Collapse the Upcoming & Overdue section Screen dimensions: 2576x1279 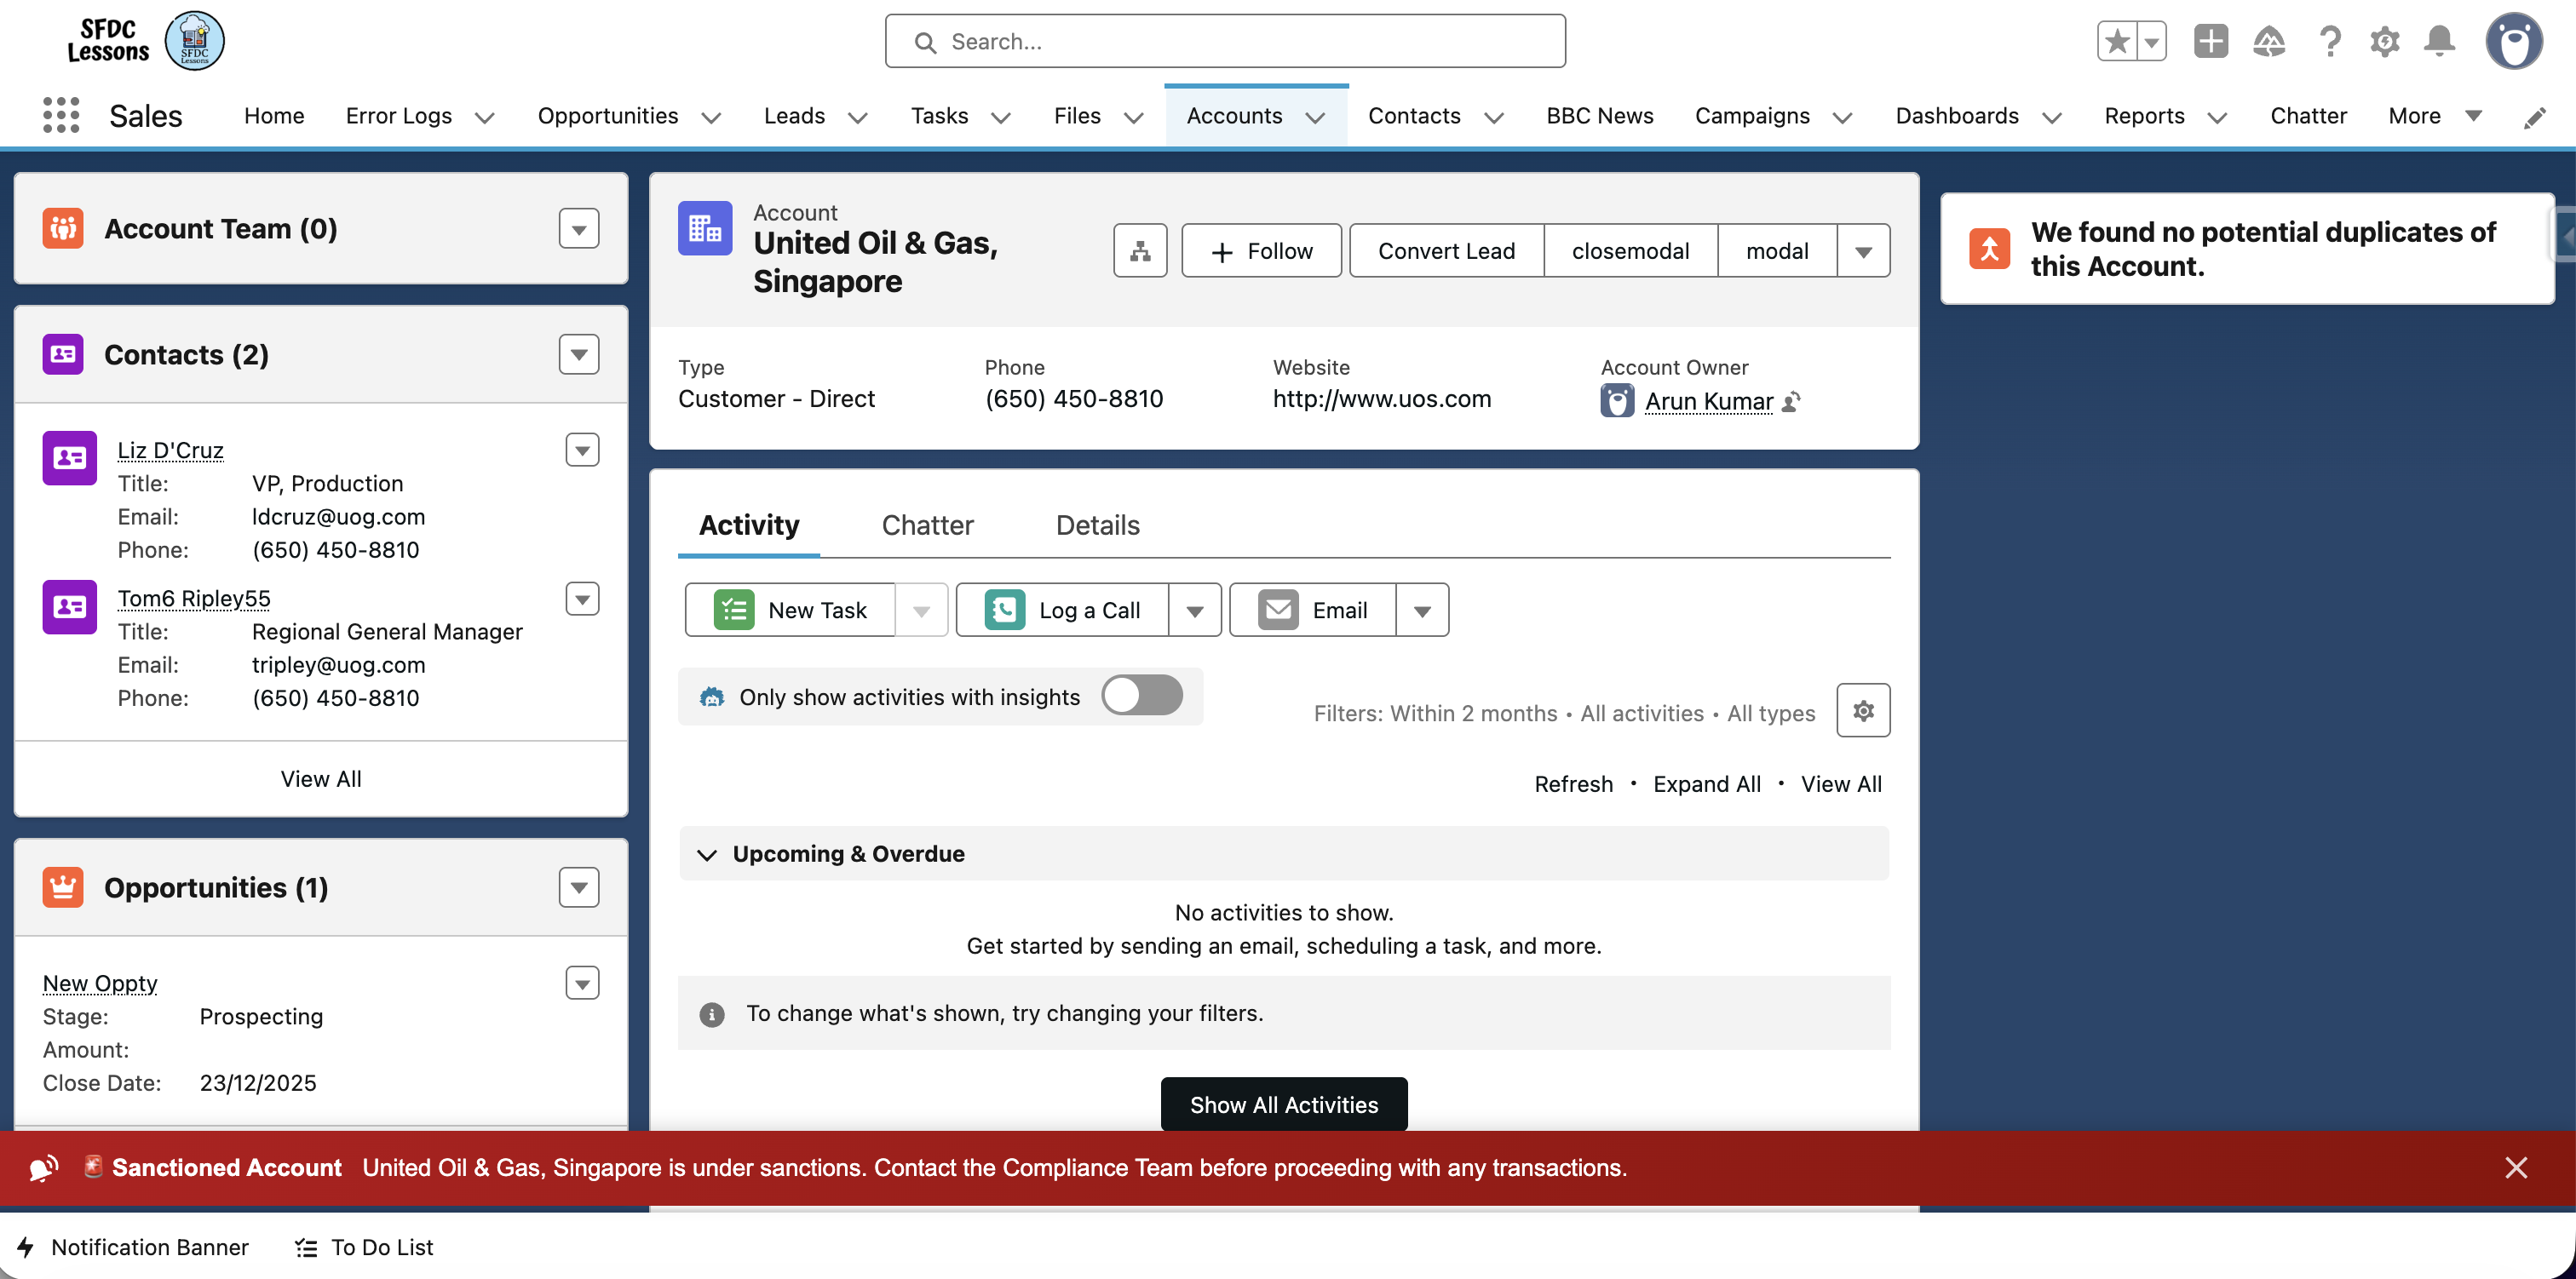click(x=707, y=855)
